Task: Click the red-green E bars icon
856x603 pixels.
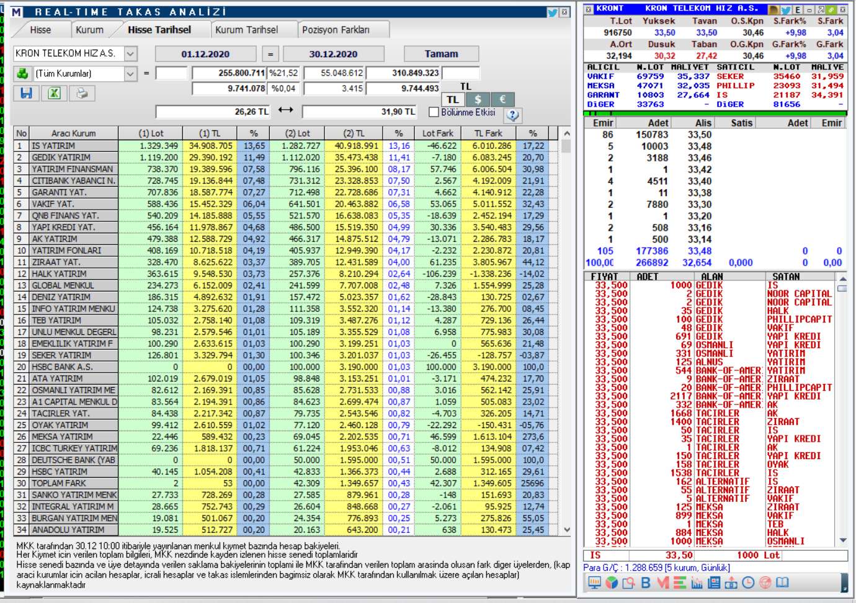Action: tap(679, 583)
